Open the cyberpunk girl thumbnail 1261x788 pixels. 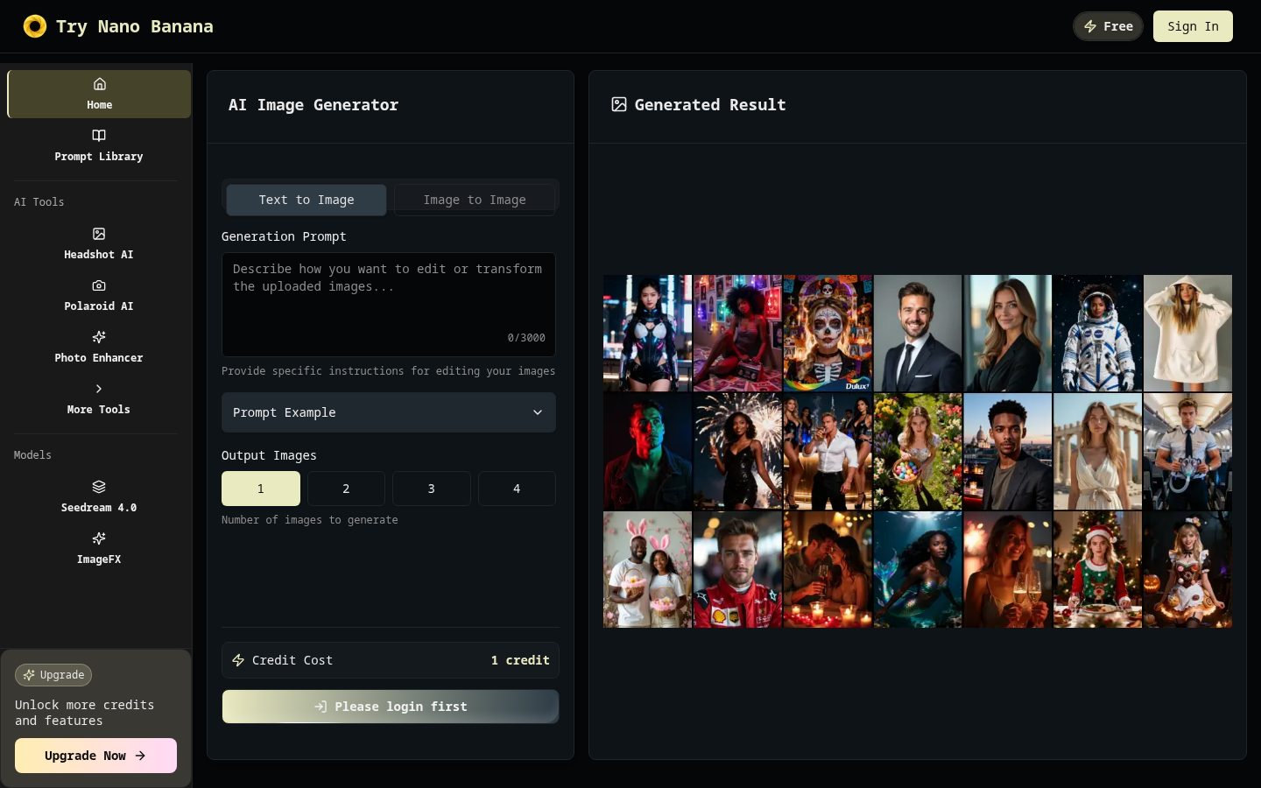coord(647,333)
